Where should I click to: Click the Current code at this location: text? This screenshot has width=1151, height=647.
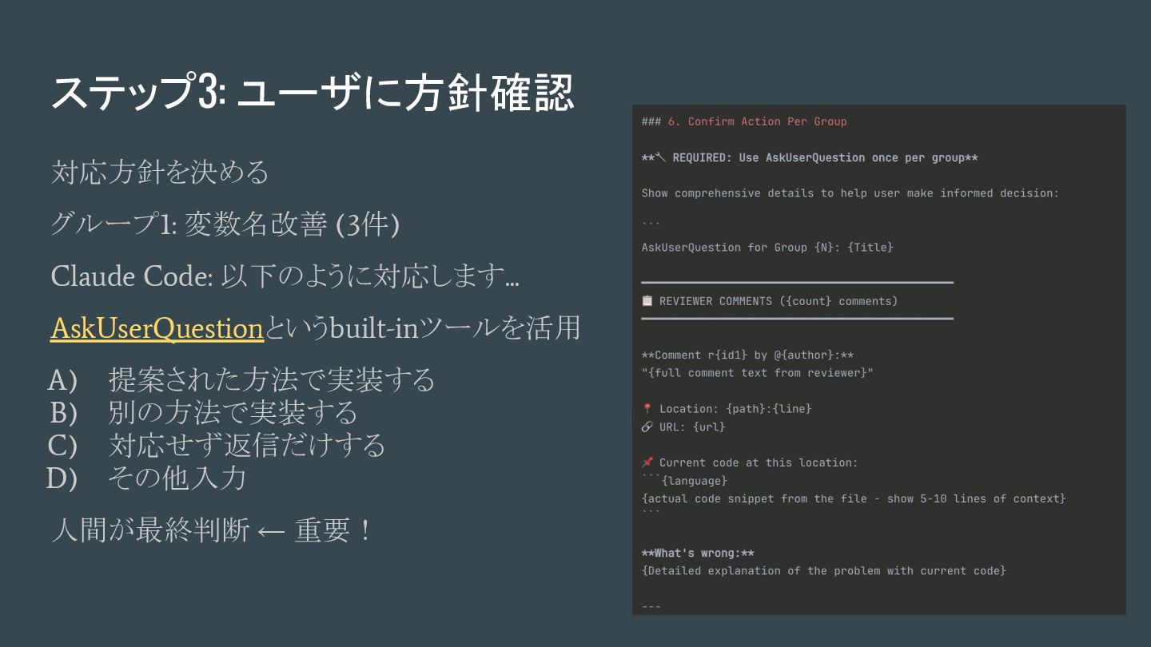[759, 462]
